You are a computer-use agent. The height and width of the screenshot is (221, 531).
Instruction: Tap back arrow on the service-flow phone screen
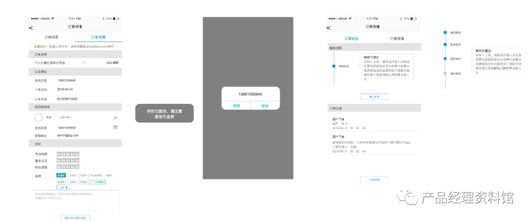pyautogui.click(x=328, y=28)
